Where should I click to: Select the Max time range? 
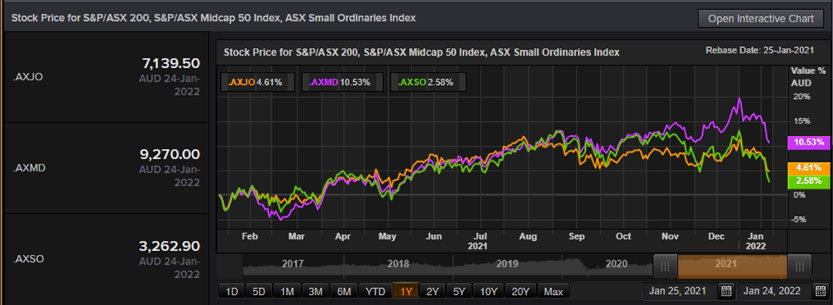tap(553, 291)
